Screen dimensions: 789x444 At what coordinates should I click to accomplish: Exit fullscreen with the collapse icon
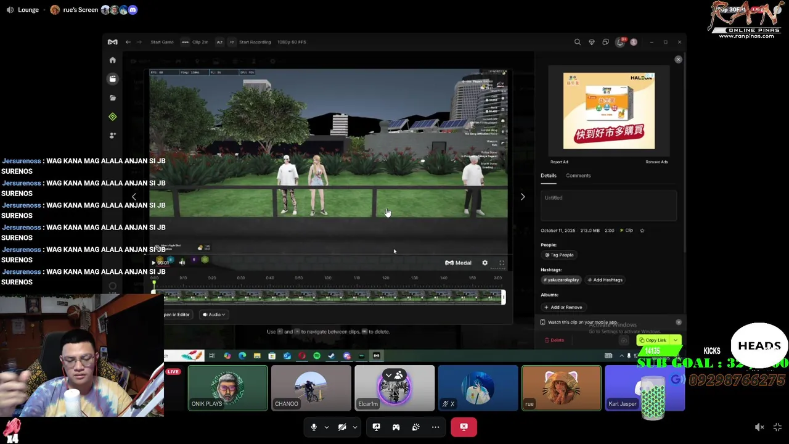[x=778, y=427]
